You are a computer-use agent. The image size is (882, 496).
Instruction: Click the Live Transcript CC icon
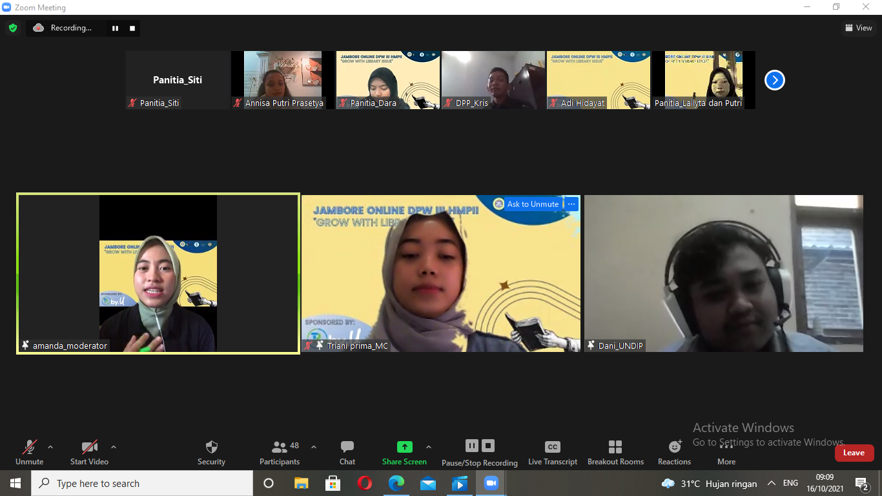coord(552,448)
